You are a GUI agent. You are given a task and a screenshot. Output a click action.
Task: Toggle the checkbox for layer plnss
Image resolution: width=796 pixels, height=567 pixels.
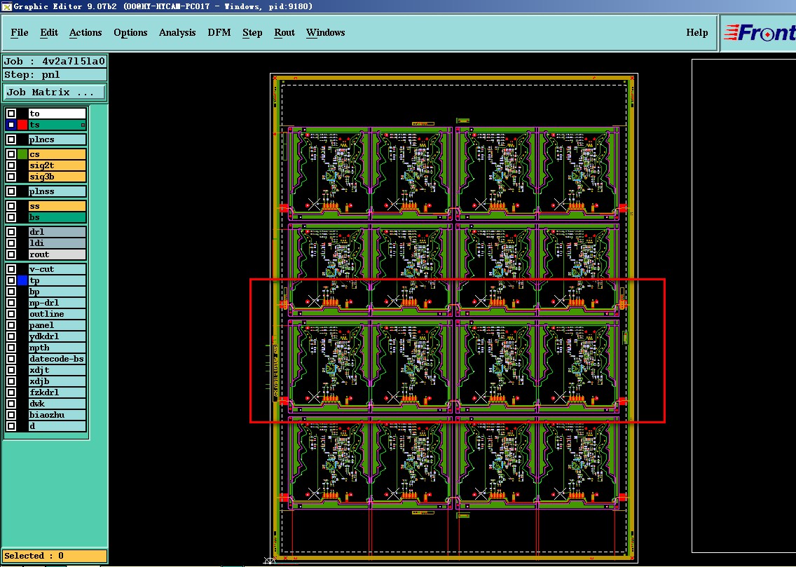coord(11,191)
